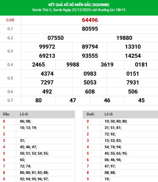Select third prize number 69213
158x182 pixels.
[47, 56]
